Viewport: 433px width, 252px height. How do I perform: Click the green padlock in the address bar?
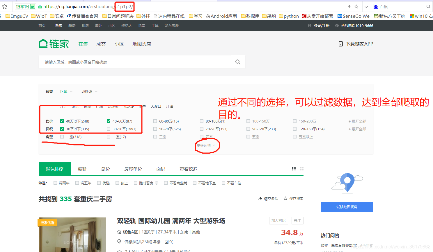tap(40, 6)
